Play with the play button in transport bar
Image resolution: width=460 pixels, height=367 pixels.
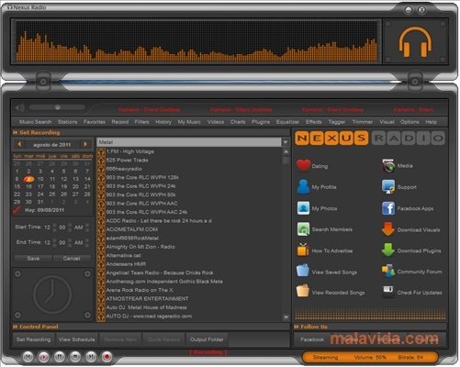point(43,357)
